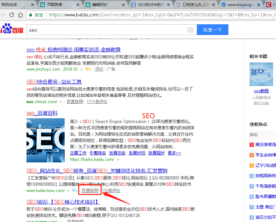The width and height of the screenshot is (276, 222).
Task: Go to browser home page icon
Action: pyautogui.click(x=21, y=15)
